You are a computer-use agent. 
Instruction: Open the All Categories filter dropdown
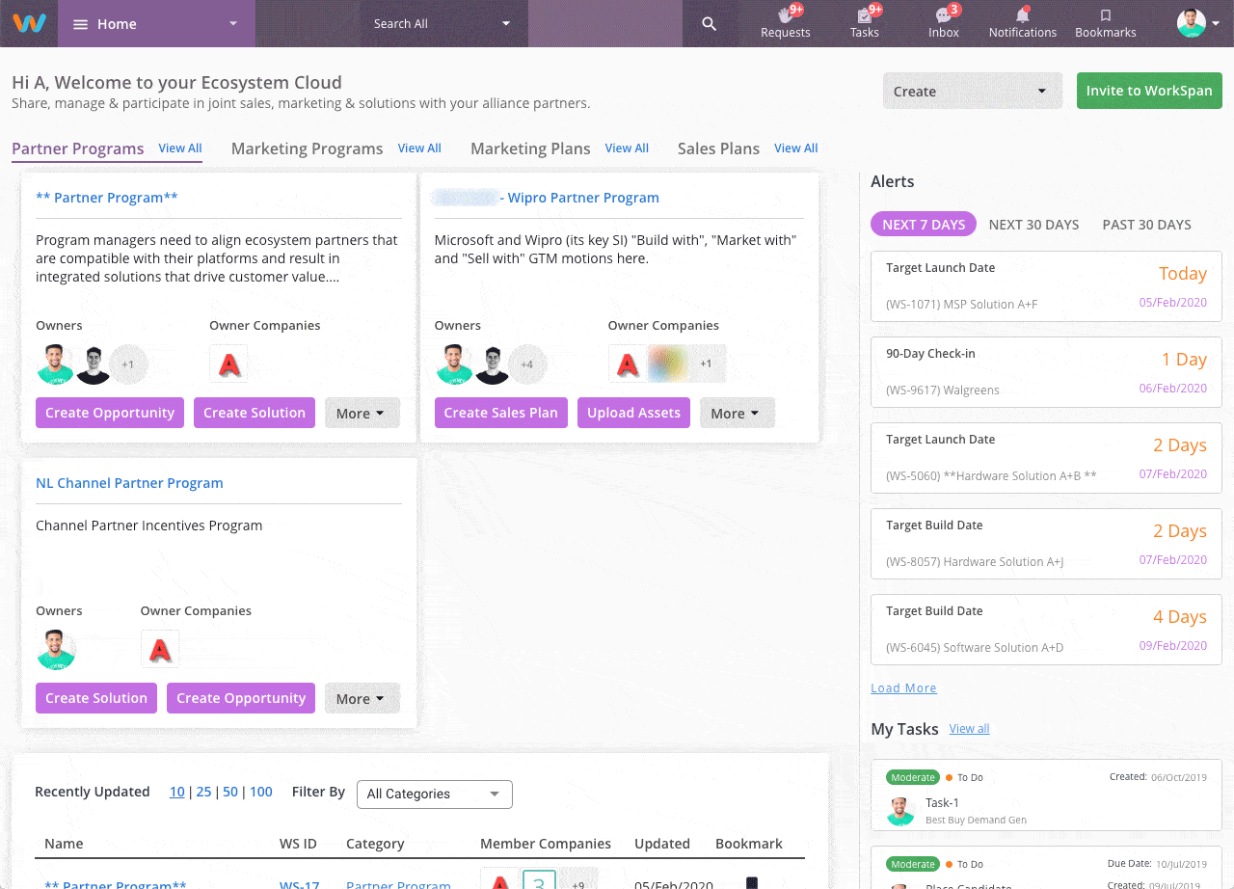click(434, 795)
